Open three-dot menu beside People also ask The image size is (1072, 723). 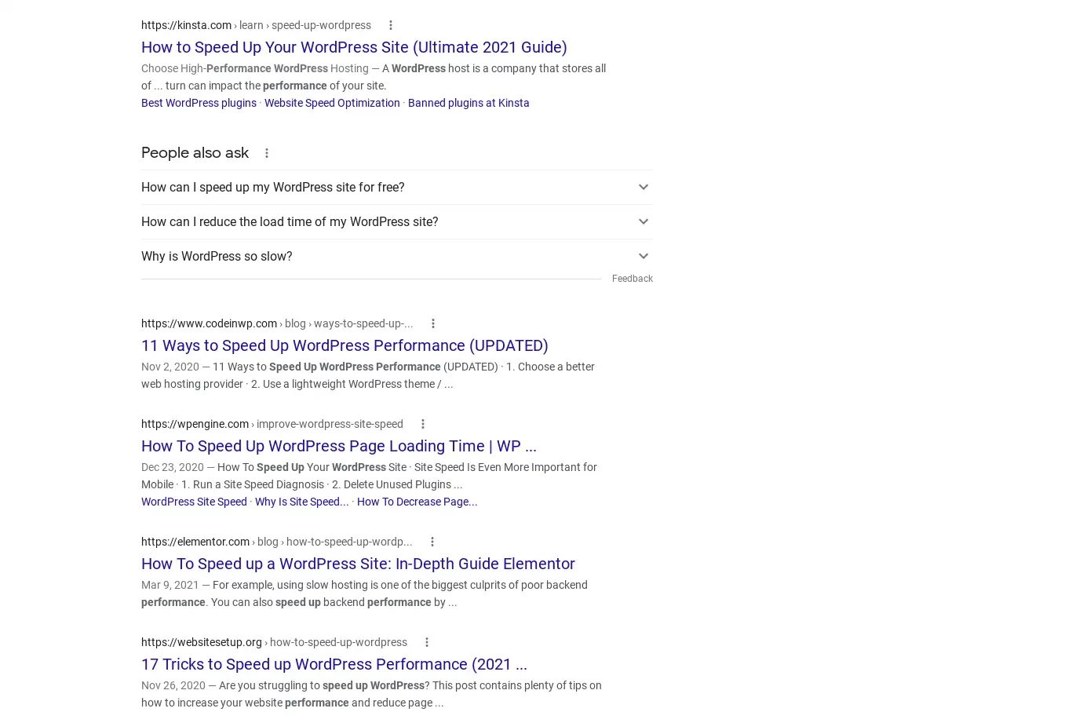(267, 153)
